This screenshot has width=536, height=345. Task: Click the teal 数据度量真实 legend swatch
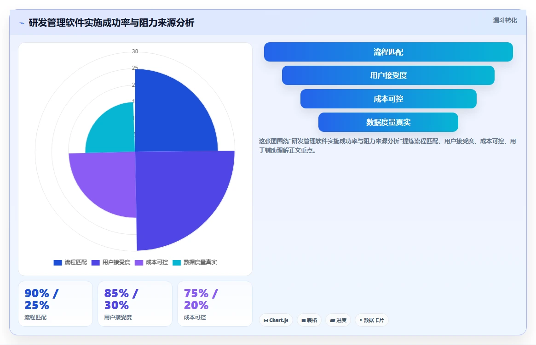pyautogui.click(x=177, y=262)
